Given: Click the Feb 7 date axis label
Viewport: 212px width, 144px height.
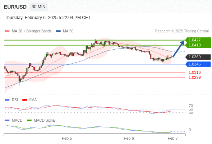Looking at the screenshot, I should pos(173,138).
